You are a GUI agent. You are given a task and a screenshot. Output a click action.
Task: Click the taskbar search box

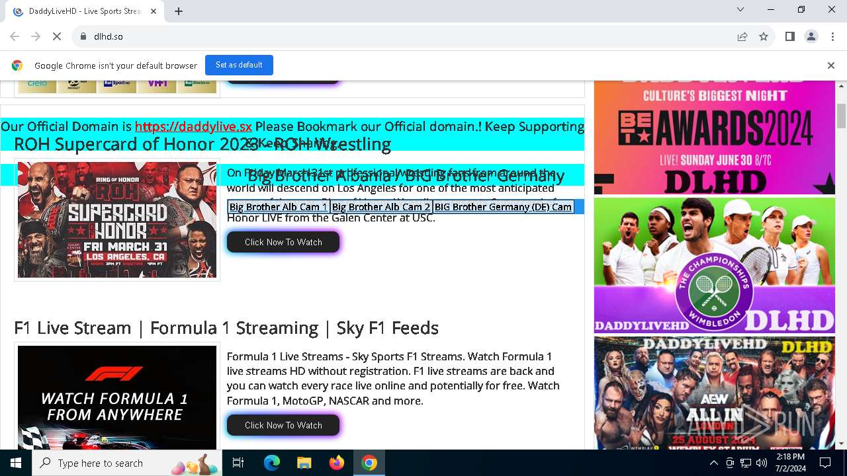coord(128,463)
